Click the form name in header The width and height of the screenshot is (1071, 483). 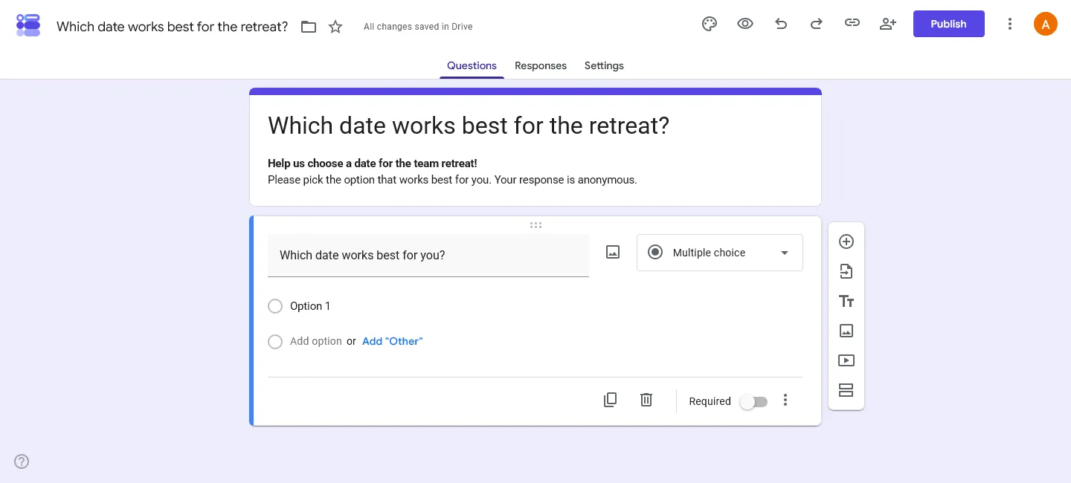coord(173,27)
